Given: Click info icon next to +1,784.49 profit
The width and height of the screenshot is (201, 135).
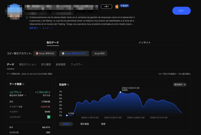Looking at the screenshot, I should pyautogui.click(x=49, y=92).
